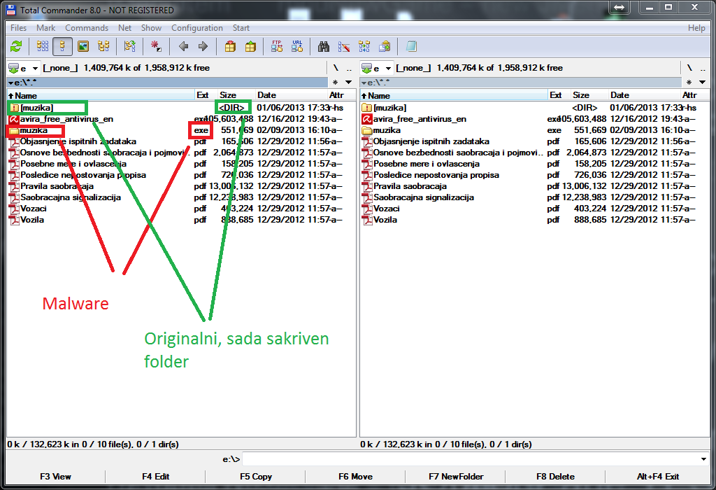Open the Start menu in menu bar

(241, 28)
